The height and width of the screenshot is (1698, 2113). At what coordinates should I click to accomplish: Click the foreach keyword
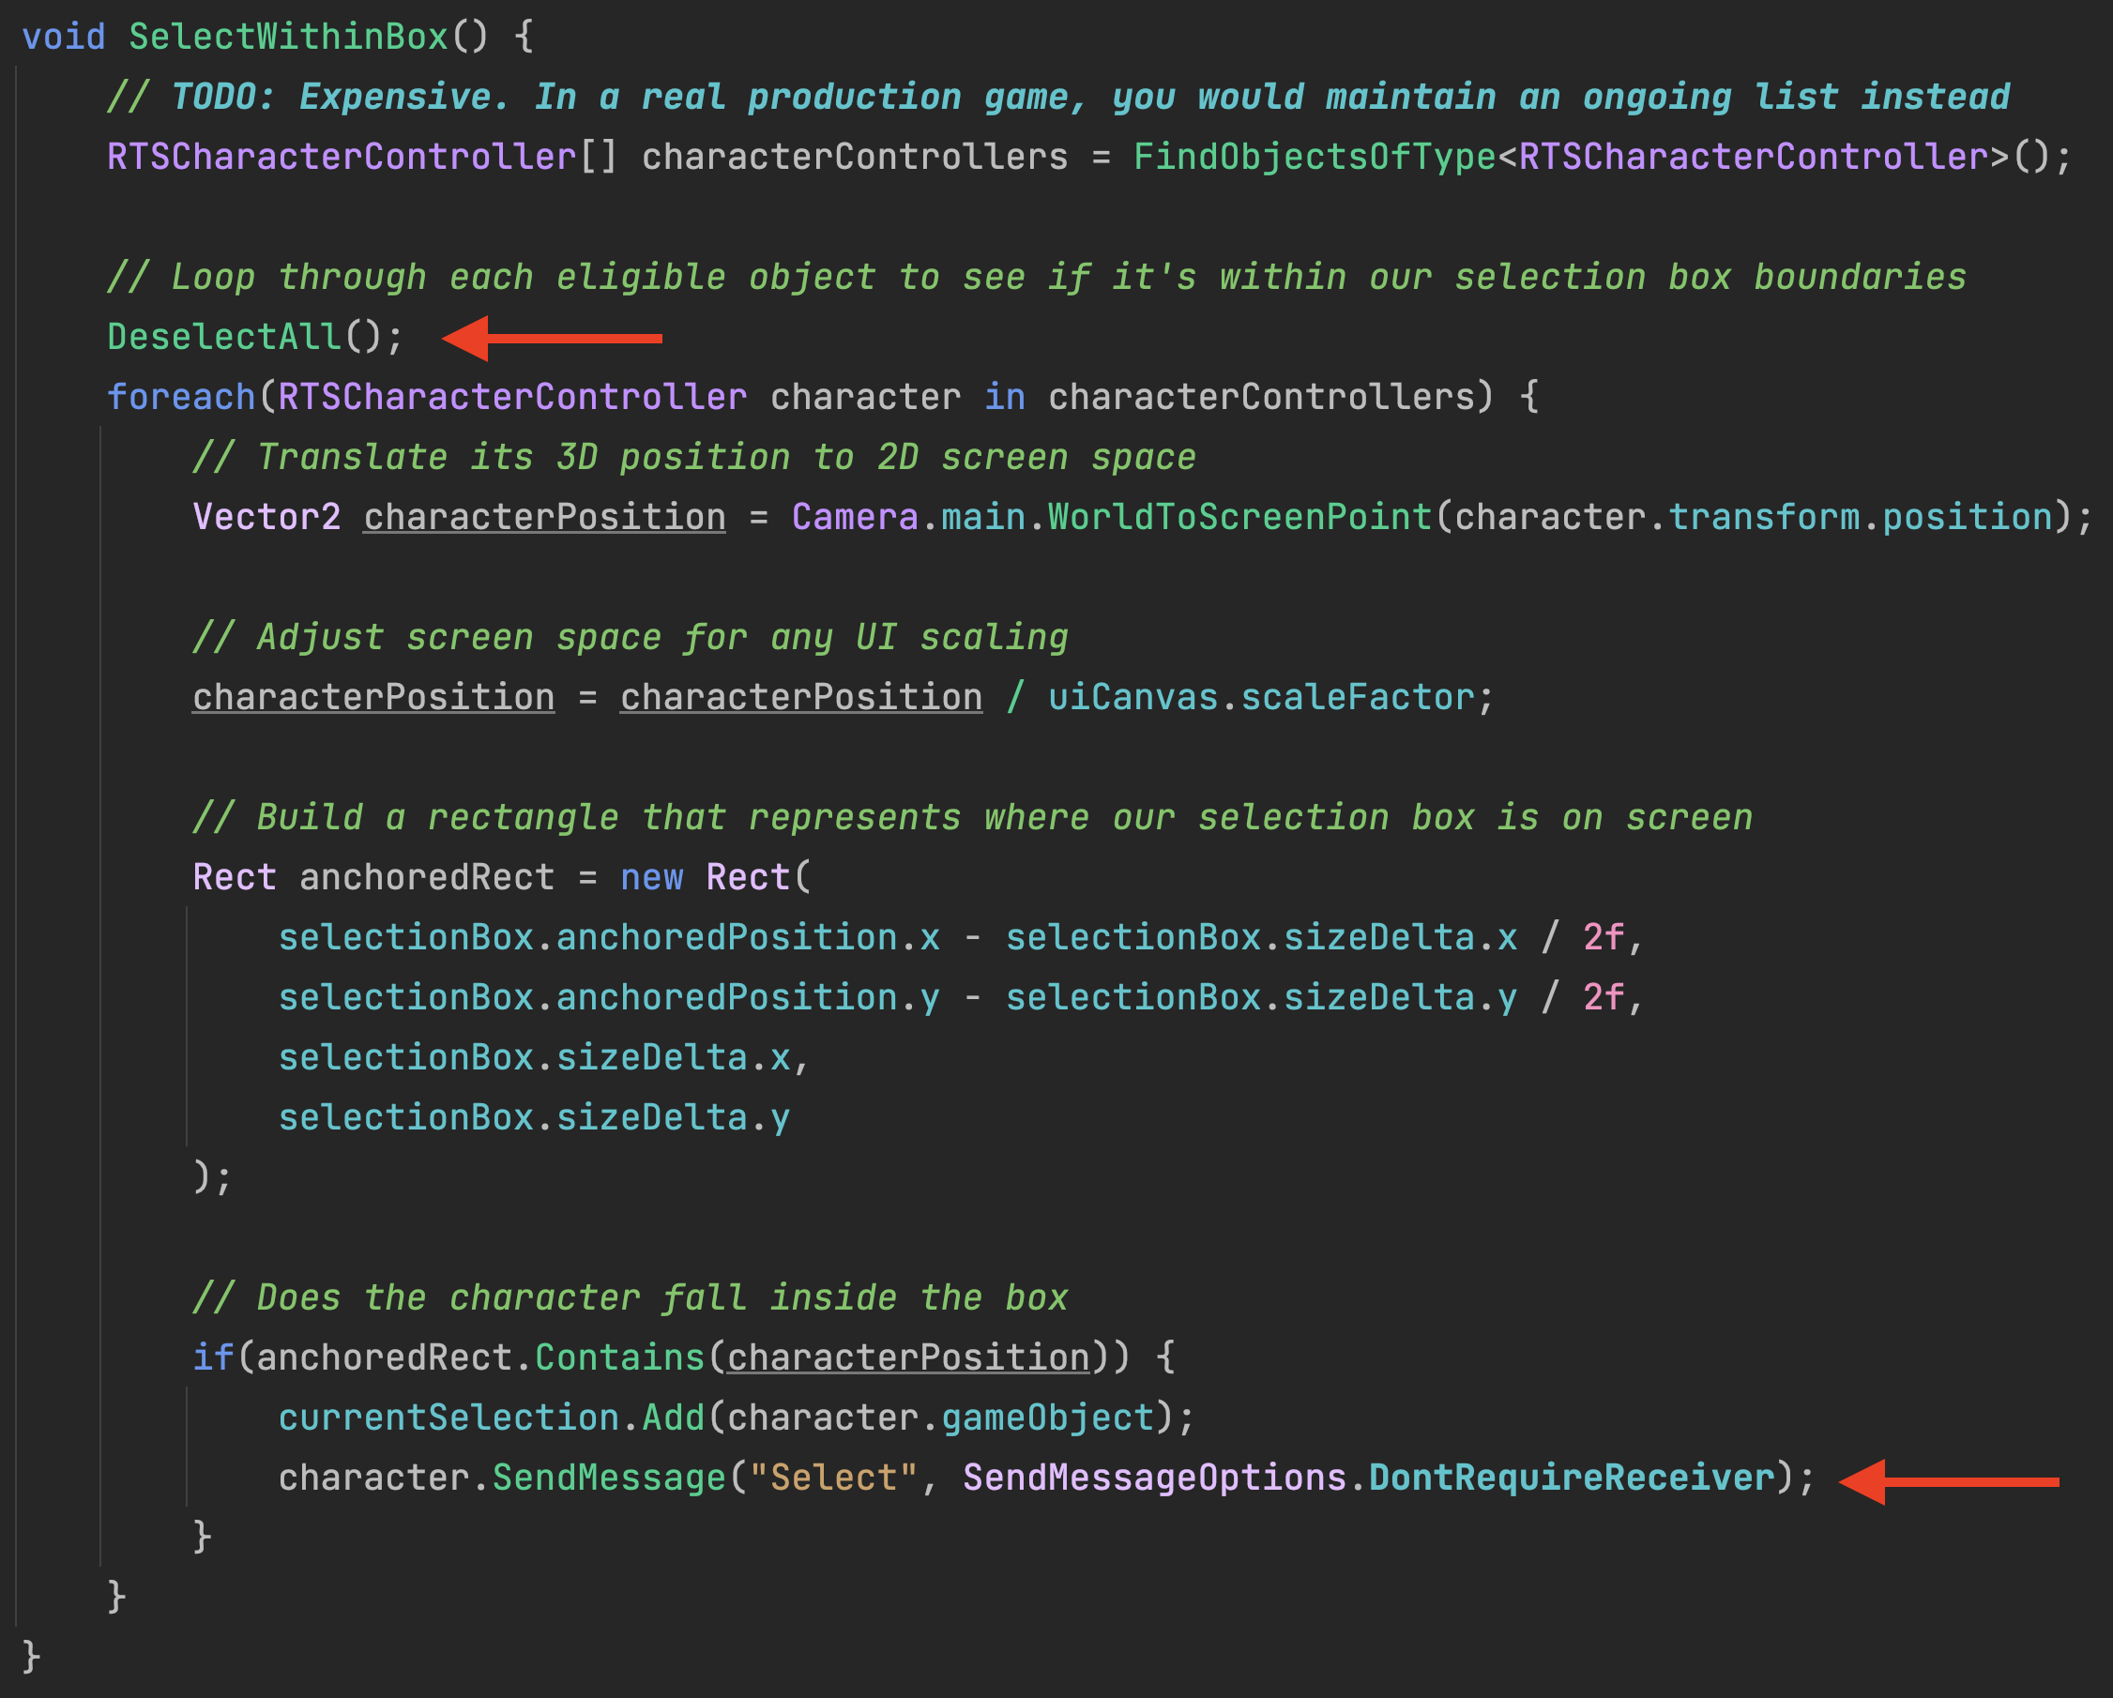coord(180,397)
